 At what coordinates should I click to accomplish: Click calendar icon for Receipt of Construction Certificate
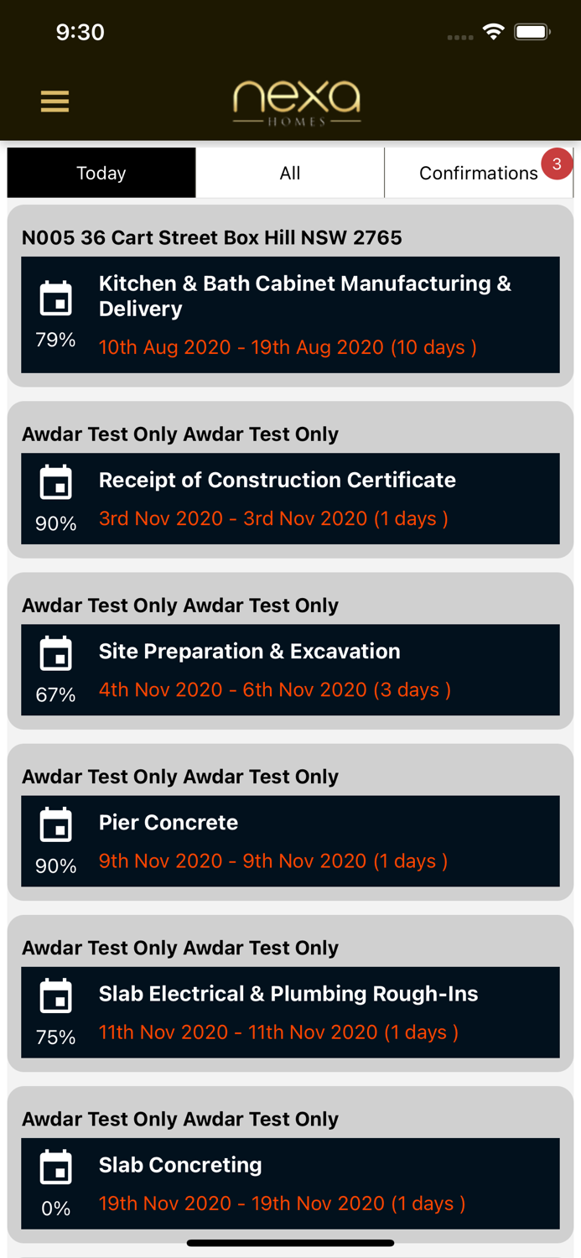(56, 483)
